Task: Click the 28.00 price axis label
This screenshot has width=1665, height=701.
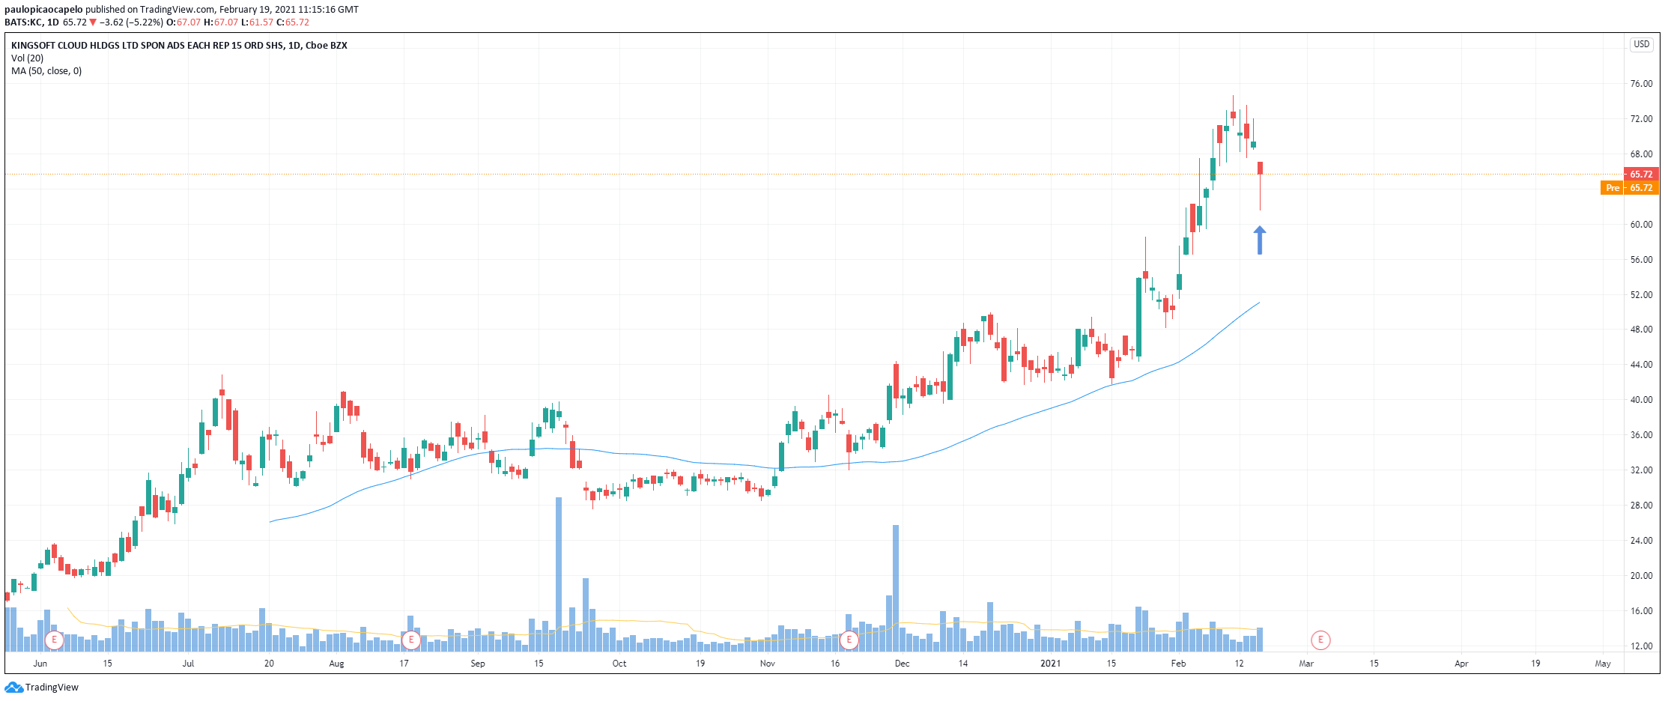Action: pyautogui.click(x=1641, y=506)
